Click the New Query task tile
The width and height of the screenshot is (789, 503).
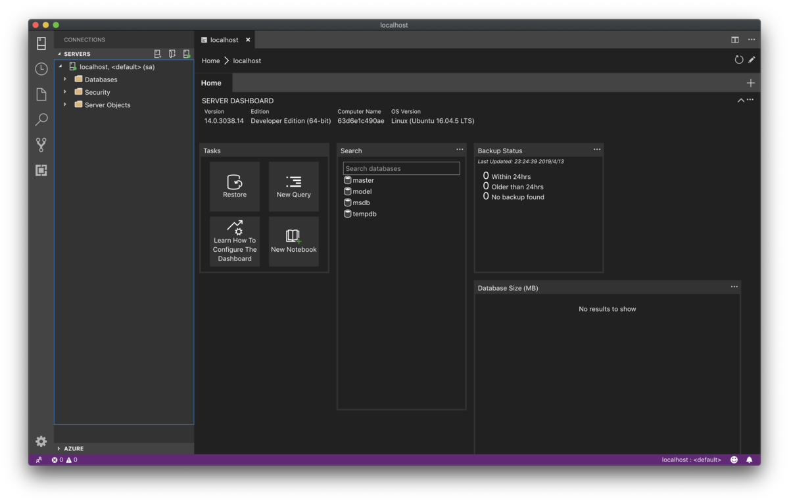point(294,187)
